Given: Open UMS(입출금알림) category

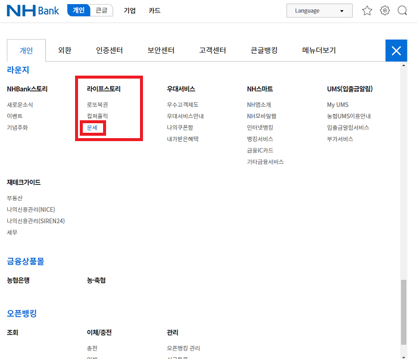Looking at the screenshot, I should pyautogui.click(x=350, y=89).
